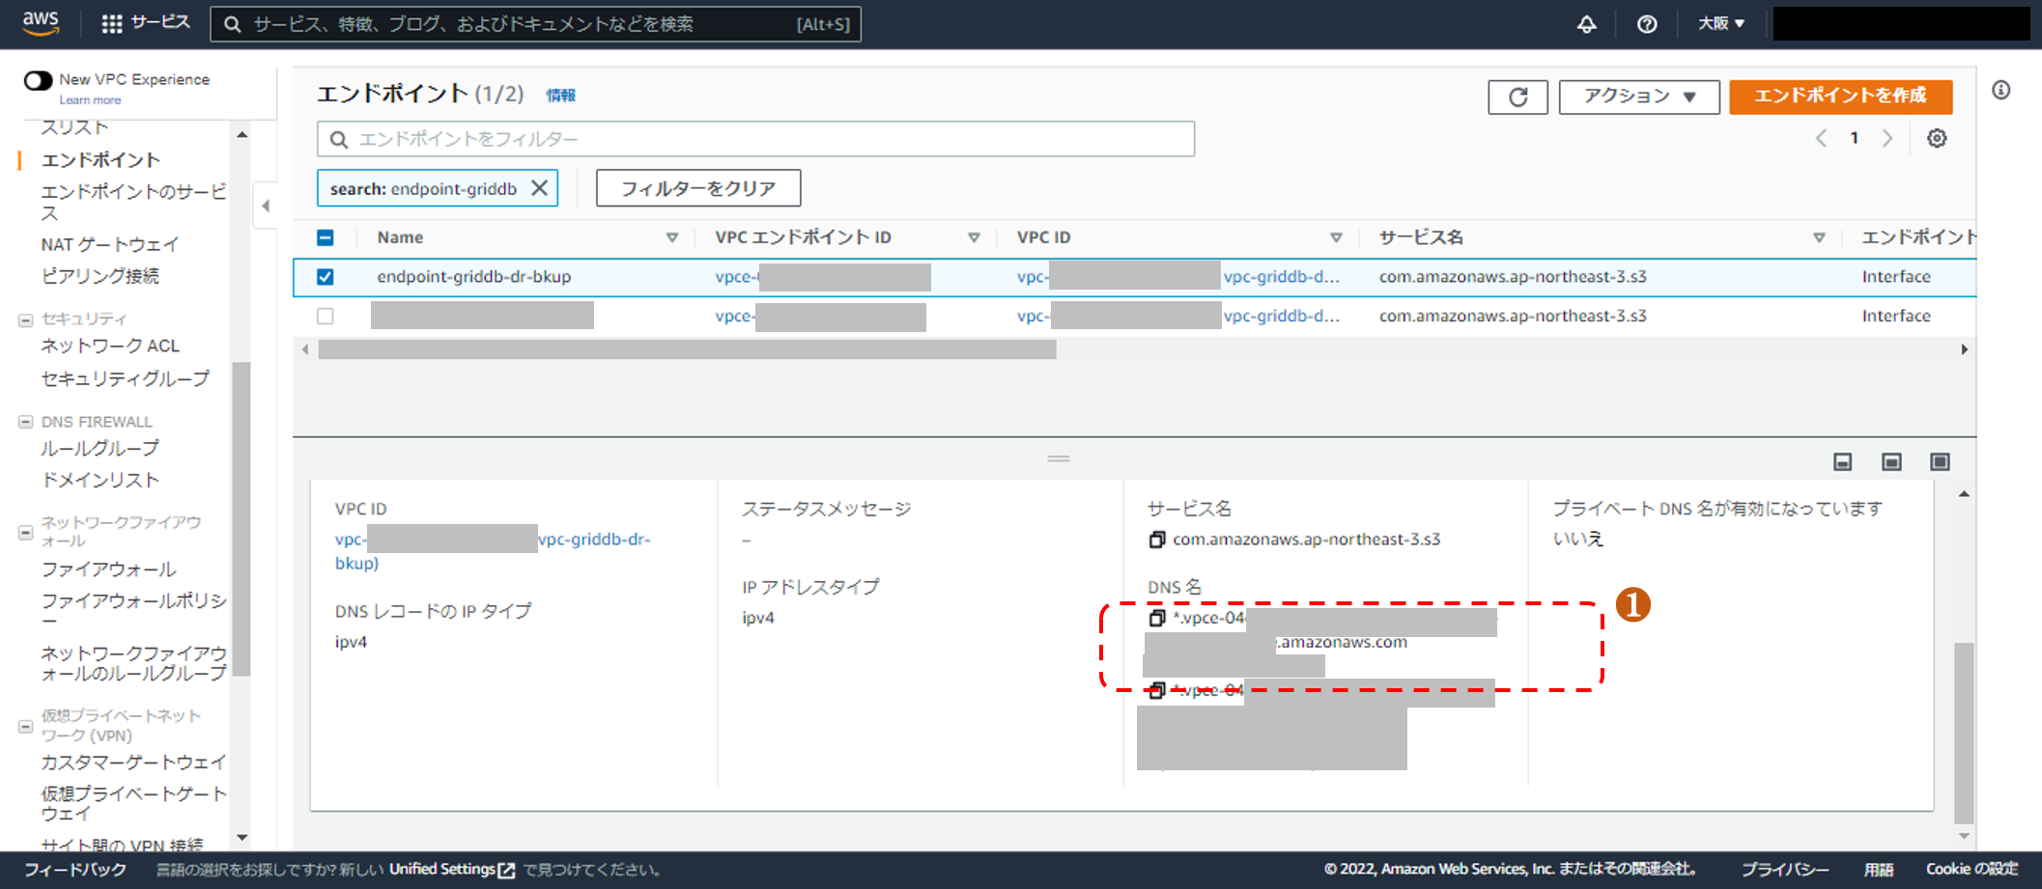Open the help question mark icon
Screen dimensions: 2042x889
[x=1647, y=24]
